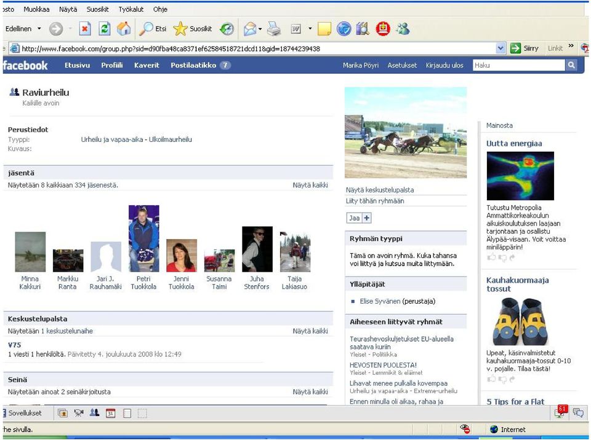591x440 pixels.
Task: Open Petri Tuokkola's member photo
Action: pyautogui.click(x=143, y=238)
